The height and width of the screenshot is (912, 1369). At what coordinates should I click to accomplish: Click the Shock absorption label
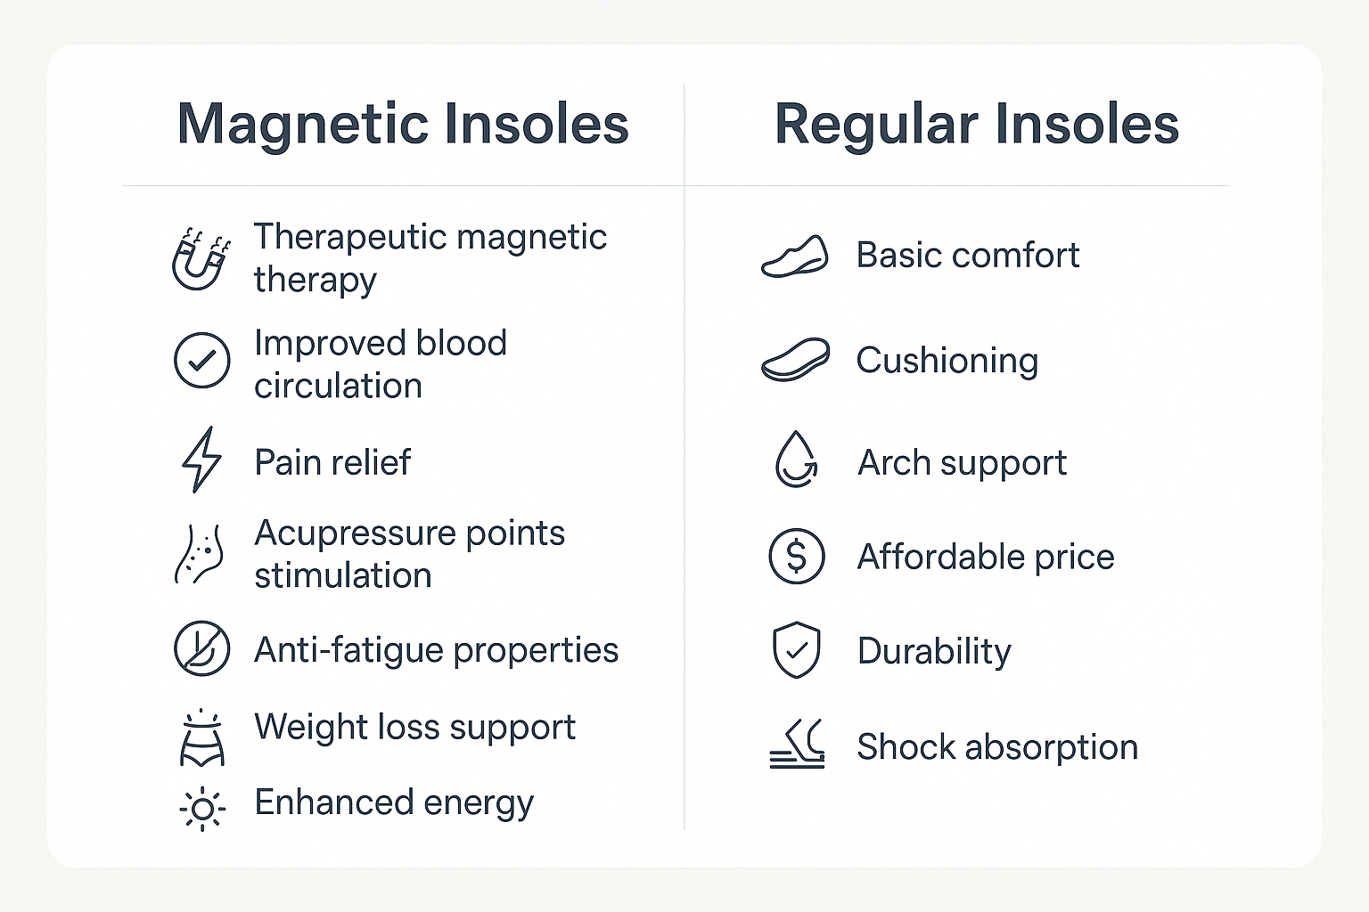(997, 746)
